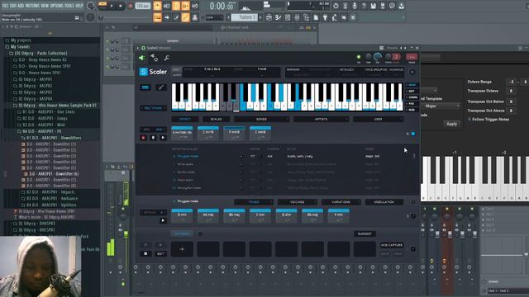Viewport: 529px width, 297px height.
Task: Expand the My projects folder
Action: tap(20, 40)
